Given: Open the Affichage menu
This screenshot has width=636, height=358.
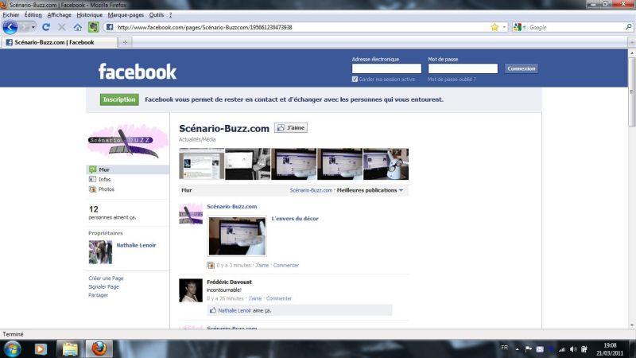Looking at the screenshot, I should 59,15.
